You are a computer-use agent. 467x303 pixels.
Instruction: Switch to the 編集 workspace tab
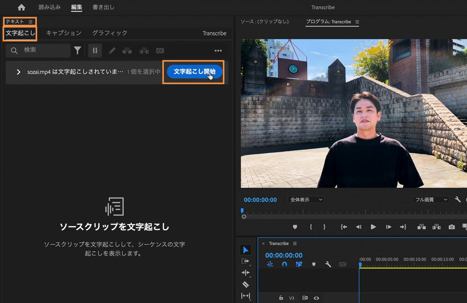[77, 7]
